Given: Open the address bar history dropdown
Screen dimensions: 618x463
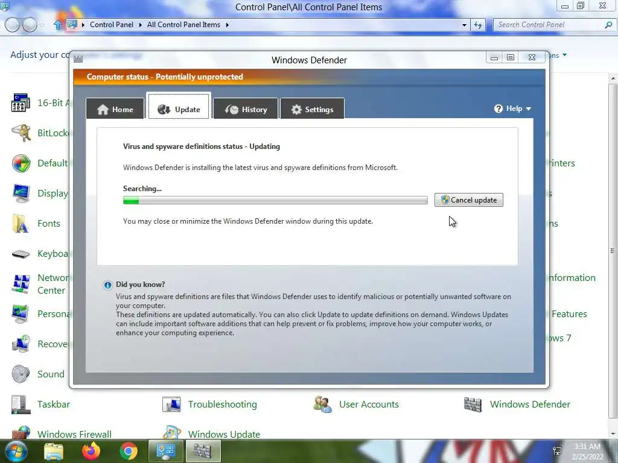Looking at the screenshot, I should pos(464,25).
